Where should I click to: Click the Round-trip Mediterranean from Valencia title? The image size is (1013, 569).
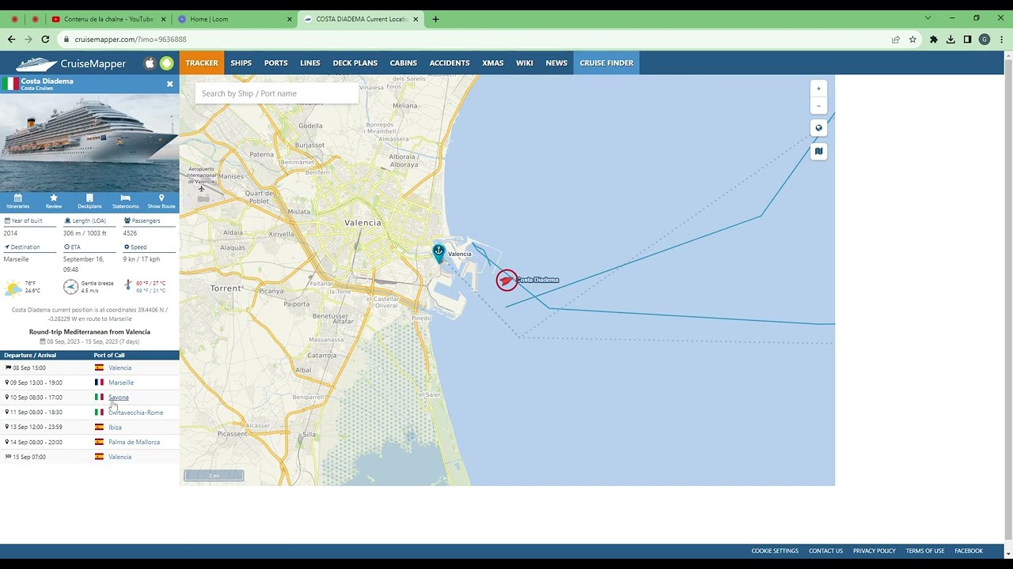tap(89, 332)
